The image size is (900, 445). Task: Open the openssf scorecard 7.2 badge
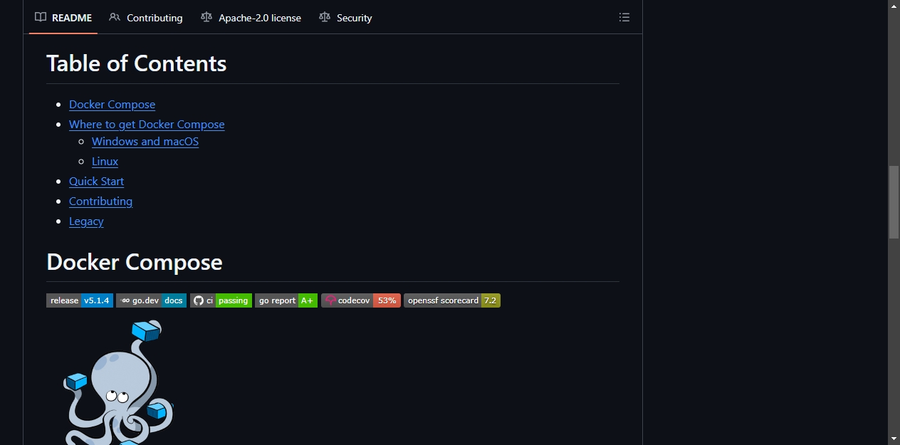click(x=452, y=300)
